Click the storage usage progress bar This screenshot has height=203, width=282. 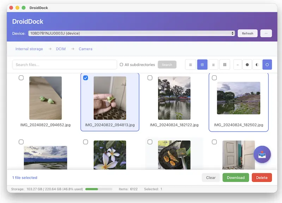point(98,189)
